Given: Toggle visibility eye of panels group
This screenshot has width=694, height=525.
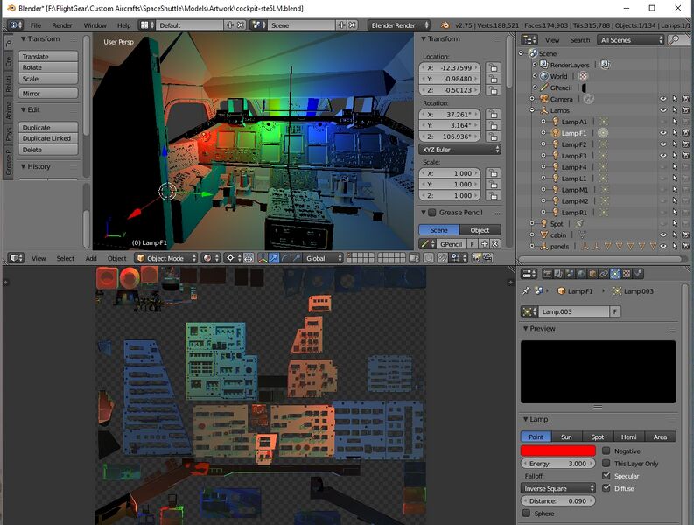Looking at the screenshot, I should tap(663, 246).
